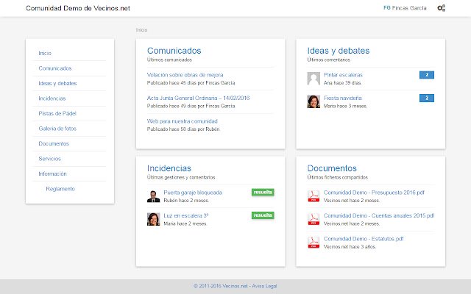The height and width of the screenshot is (294, 471).
Task: Click 'Publicado hace 45 días por Fincas García'
Action: (x=191, y=83)
